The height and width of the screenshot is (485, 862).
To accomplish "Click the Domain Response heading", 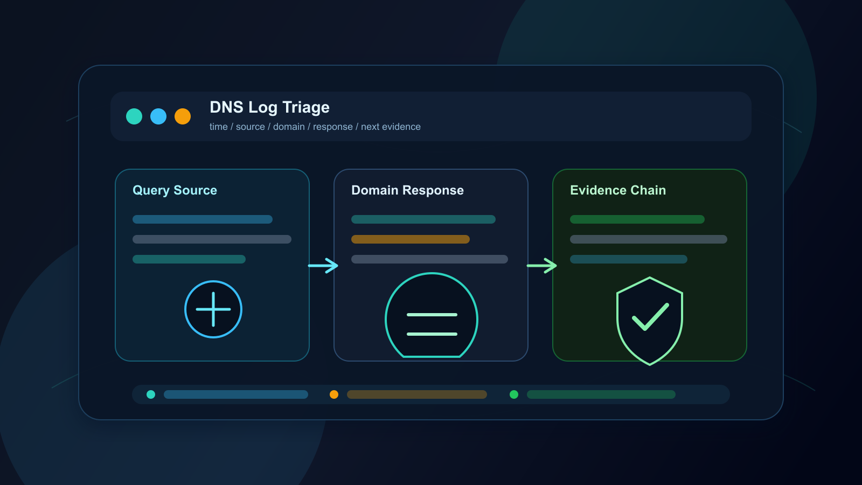I will [407, 190].
